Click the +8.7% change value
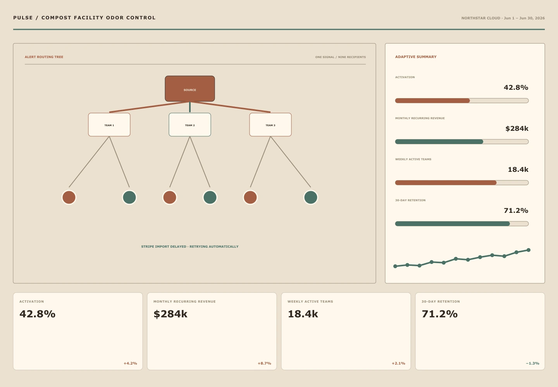The height and width of the screenshot is (387, 558). pyautogui.click(x=264, y=363)
